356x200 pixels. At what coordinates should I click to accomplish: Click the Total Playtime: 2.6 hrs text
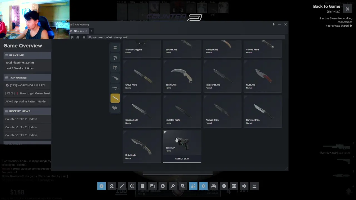(x=20, y=62)
